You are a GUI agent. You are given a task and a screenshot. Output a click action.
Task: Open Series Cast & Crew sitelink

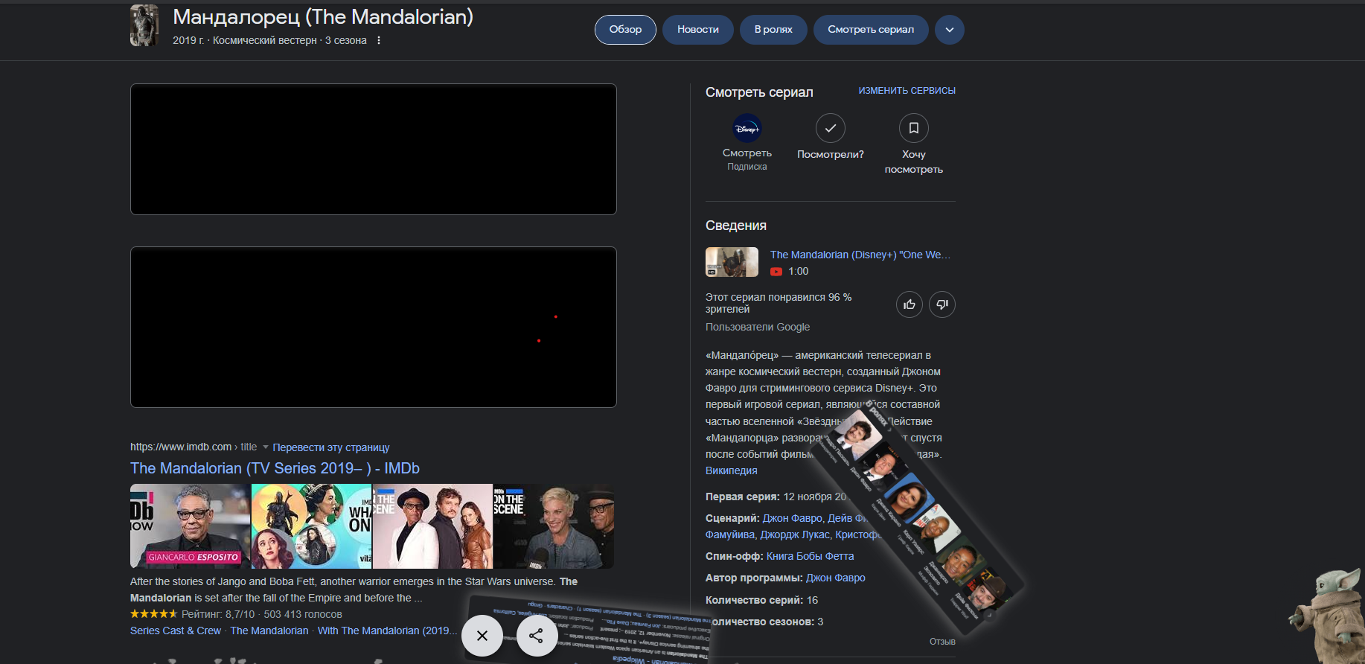coord(176,631)
